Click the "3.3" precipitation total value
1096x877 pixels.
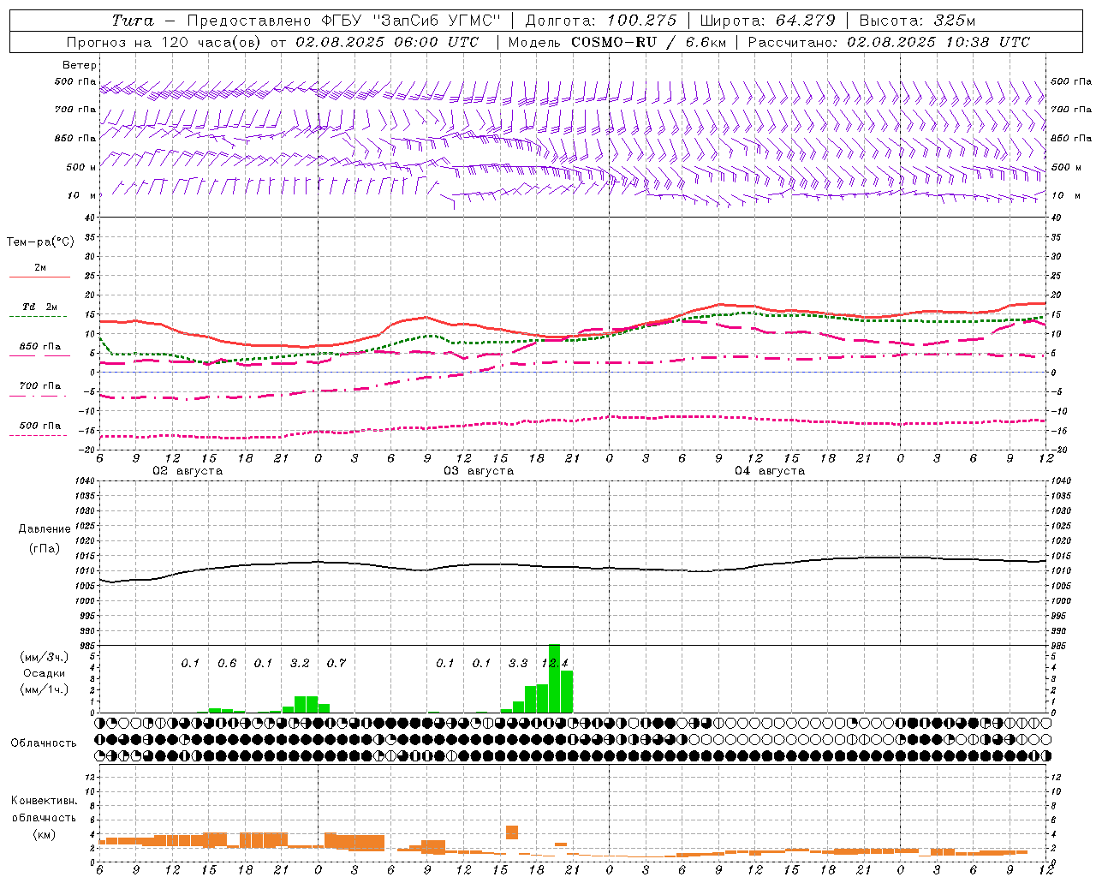[x=518, y=664]
